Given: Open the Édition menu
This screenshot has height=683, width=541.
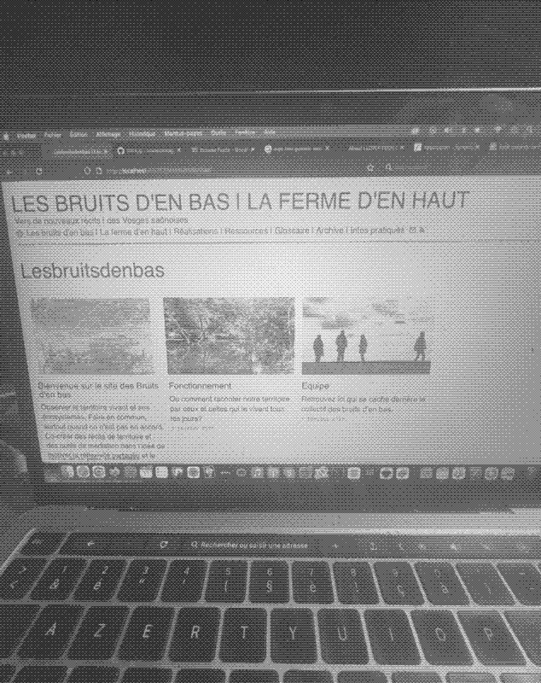Looking at the screenshot, I should pyautogui.click(x=79, y=135).
